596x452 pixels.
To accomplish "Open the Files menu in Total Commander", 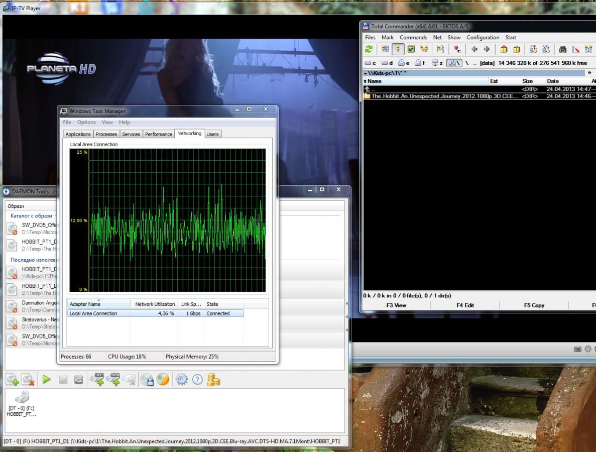I will point(370,37).
